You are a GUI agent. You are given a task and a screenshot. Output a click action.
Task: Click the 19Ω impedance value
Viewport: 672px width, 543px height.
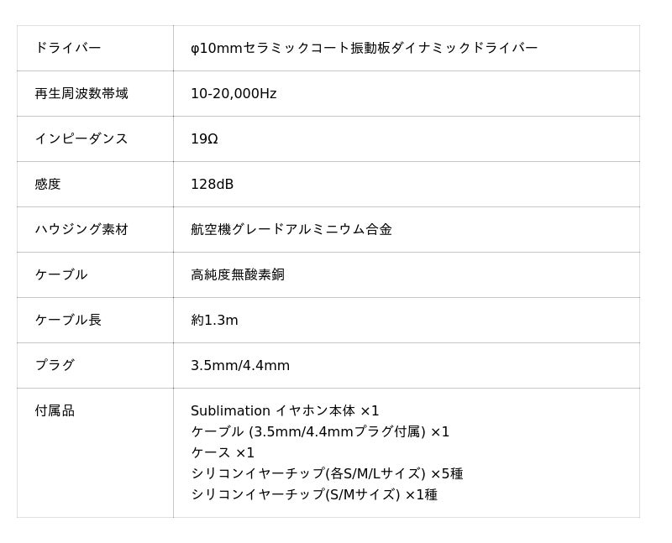click(204, 139)
